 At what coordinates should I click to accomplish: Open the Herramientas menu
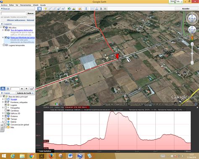tap(26, 5)
